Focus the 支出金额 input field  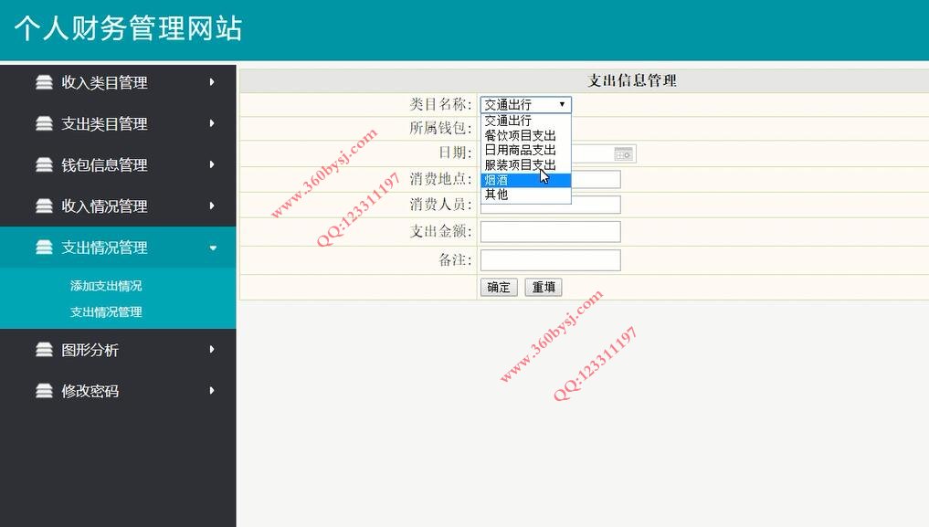551,231
